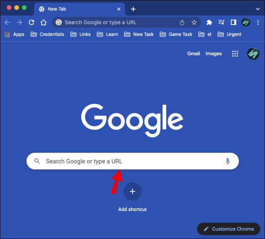Click the yellow minimize window button
This screenshot has width=265, height=239.
coord(17,8)
